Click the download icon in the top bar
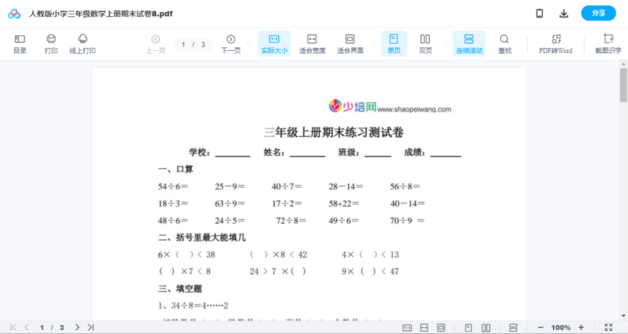 (x=564, y=13)
